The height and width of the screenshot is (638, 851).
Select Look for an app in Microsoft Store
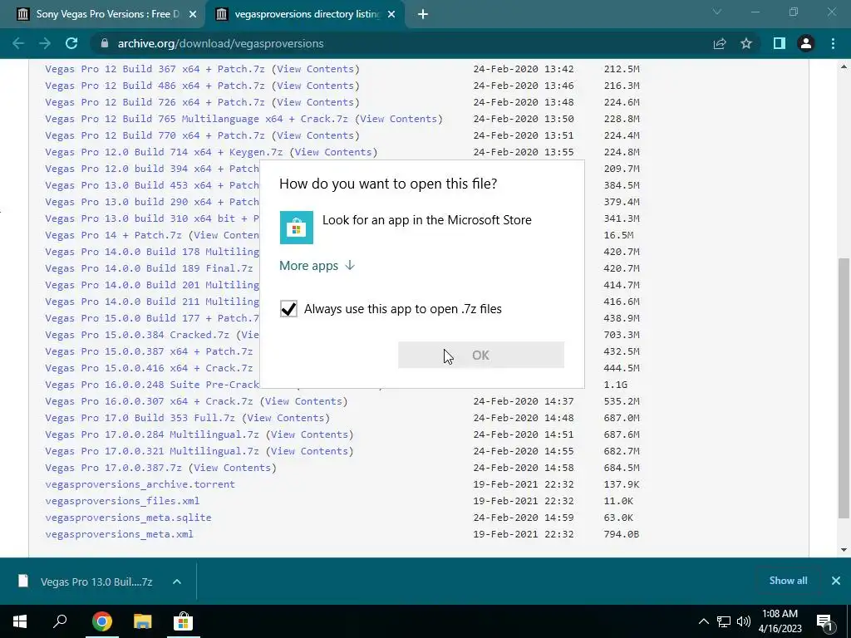click(x=426, y=219)
